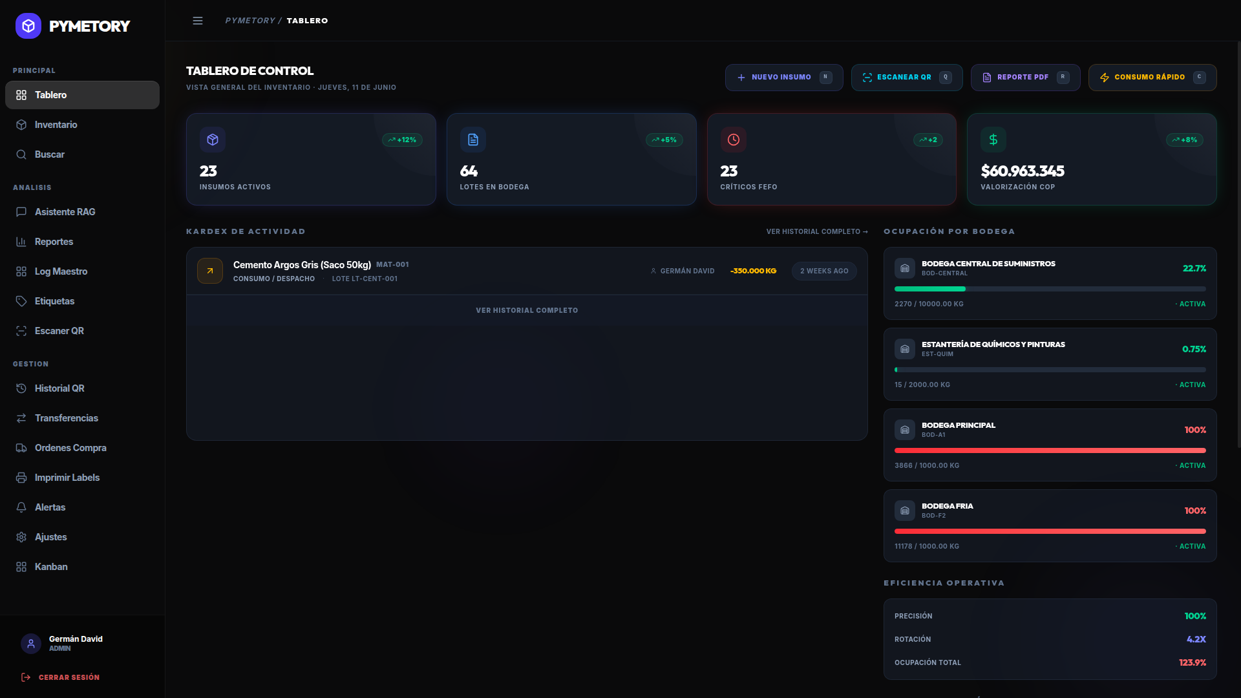Image resolution: width=1241 pixels, height=698 pixels.
Task: Click the Bodega Central occupancy progress bar
Action: (1050, 289)
